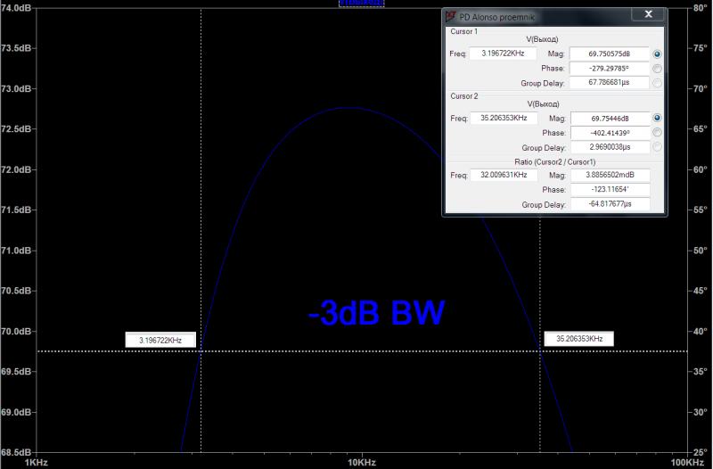Click the 25° right phase axis label
This screenshot has height=469, width=713.
point(701,452)
